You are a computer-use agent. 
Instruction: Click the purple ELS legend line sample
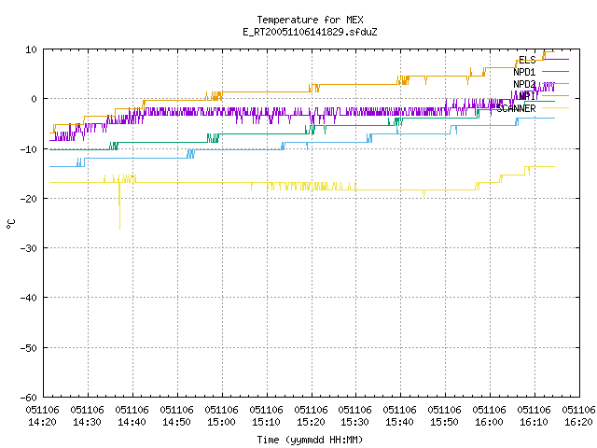pos(555,60)
